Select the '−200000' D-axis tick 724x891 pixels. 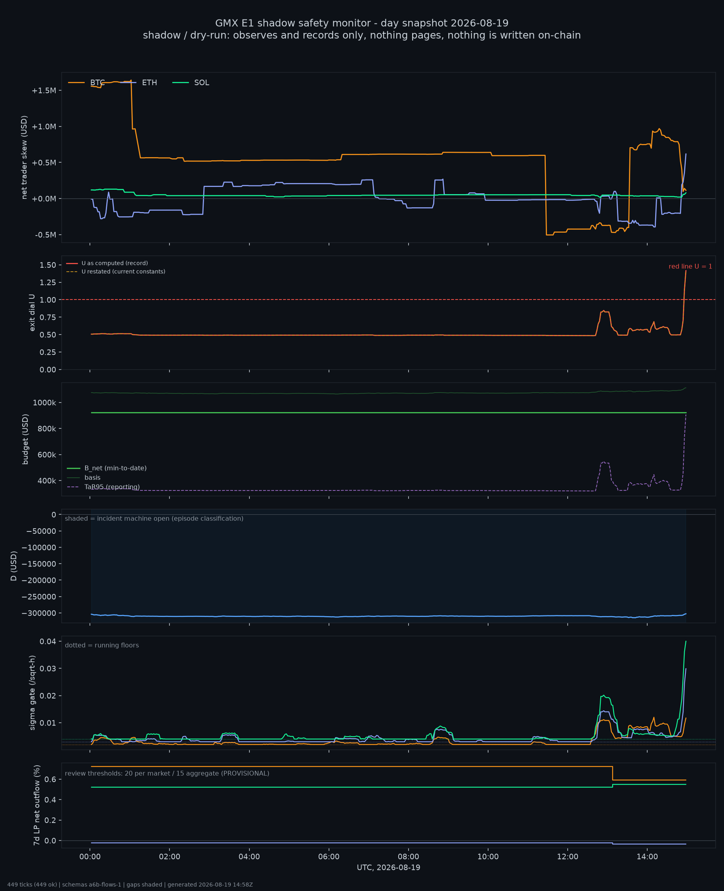(39, 580)
